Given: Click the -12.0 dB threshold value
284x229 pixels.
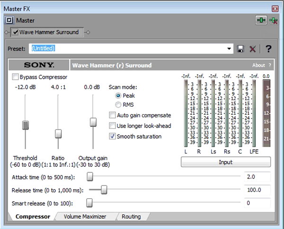Looking at the screenshot, I should point(26,87).
